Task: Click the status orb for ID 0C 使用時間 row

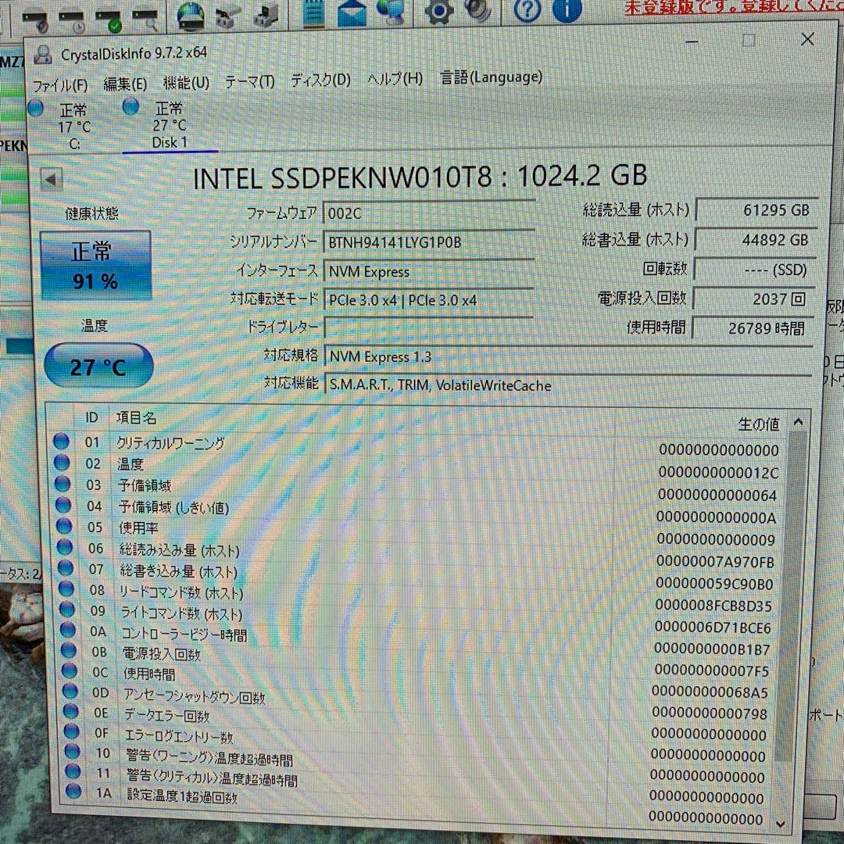Action: click(69, 671)
